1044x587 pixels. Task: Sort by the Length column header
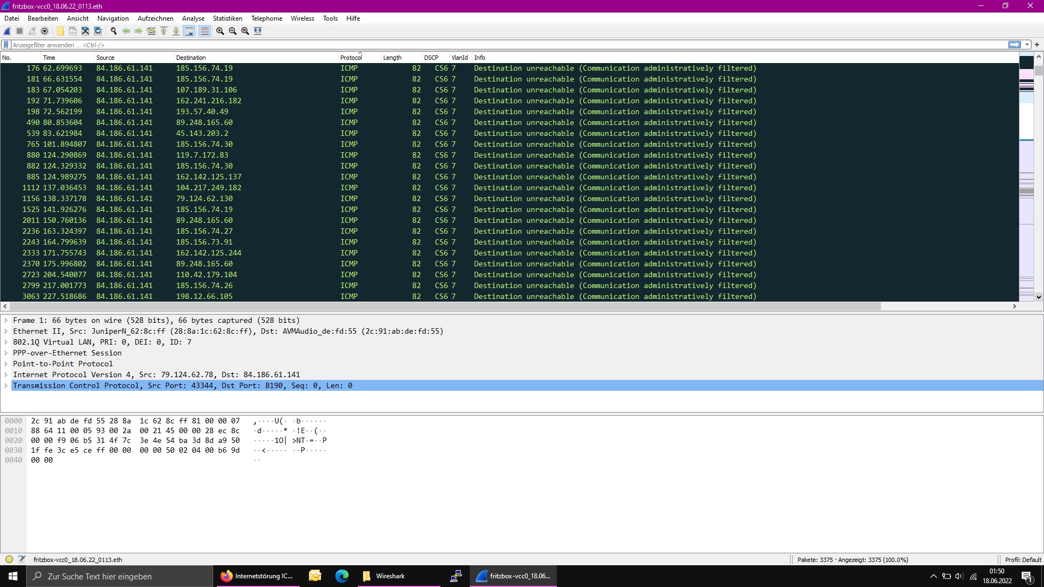(401, 58)
